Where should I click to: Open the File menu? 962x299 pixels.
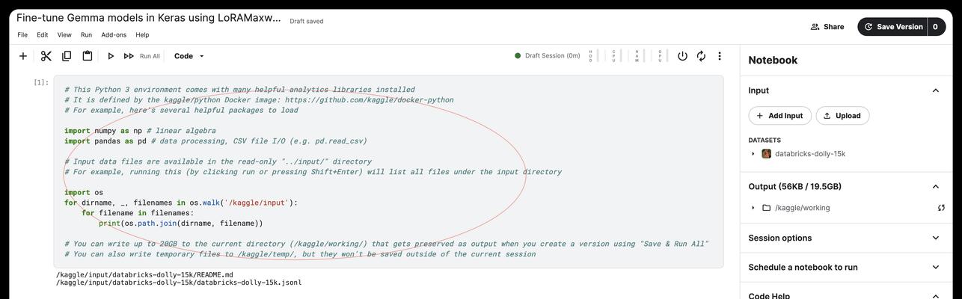tap(22, 35)
